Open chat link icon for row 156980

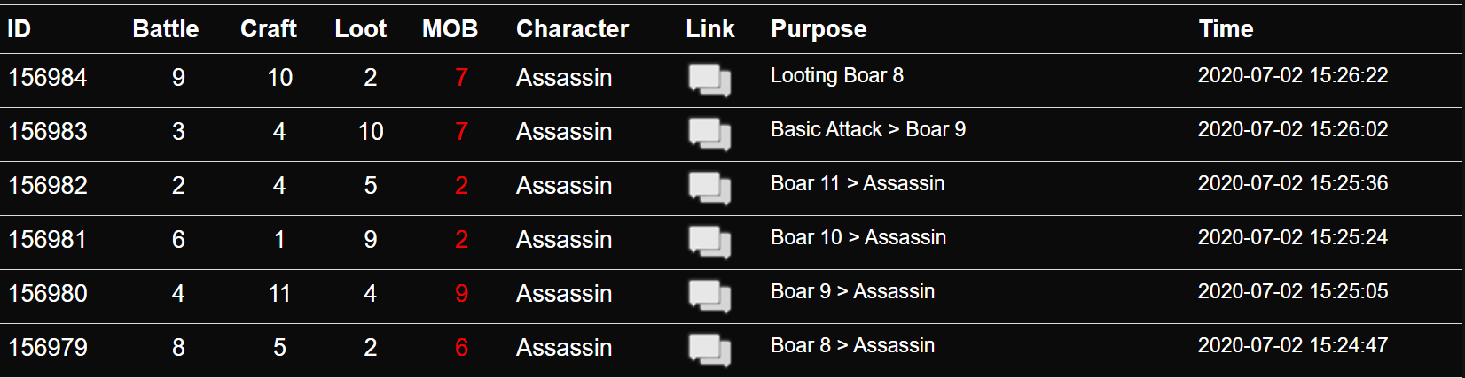point(709,296)
